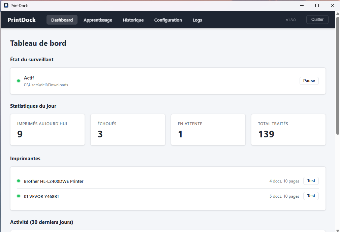Click the PrintDock app icon in title bar
This screenshot has width=340, height=232.
pyautogui.click(x=6, y=5)
